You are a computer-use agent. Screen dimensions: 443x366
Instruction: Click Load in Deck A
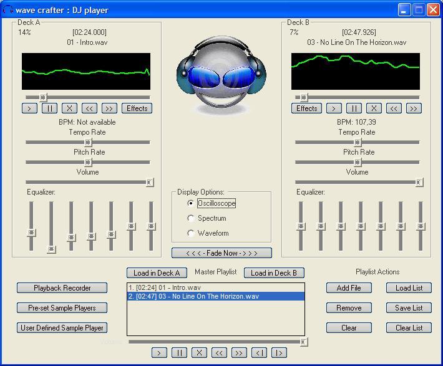pos(157,273)
